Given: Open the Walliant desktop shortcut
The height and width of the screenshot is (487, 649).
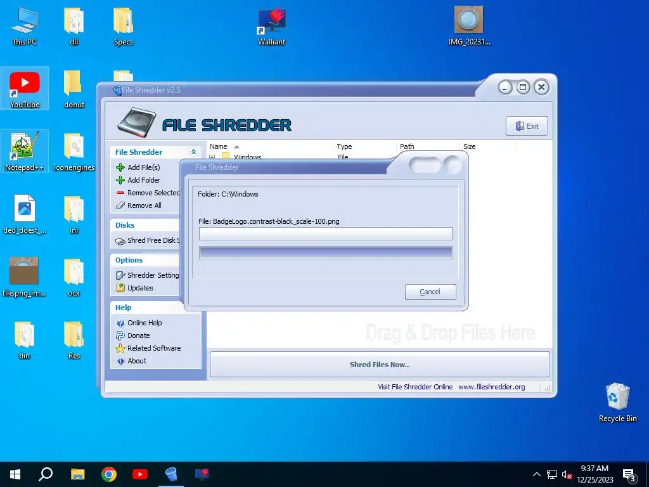Looking at the screenshot, I should pos(271,27).
